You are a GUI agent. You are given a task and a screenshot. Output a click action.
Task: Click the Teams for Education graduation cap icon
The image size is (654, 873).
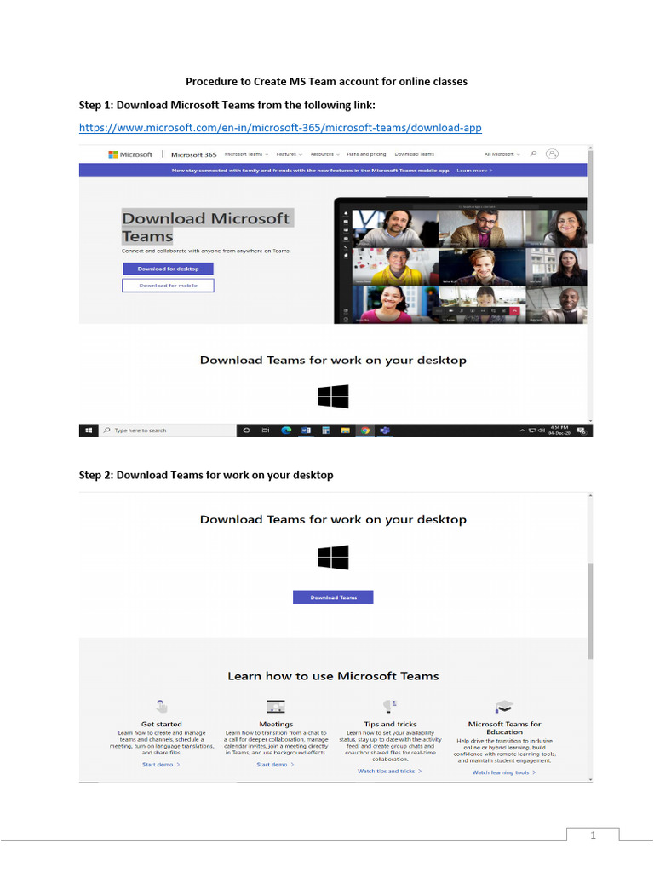504,707
